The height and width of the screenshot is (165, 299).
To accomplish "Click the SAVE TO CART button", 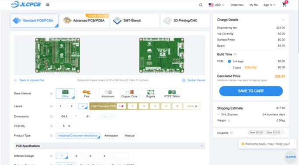I will coord(251,91).
